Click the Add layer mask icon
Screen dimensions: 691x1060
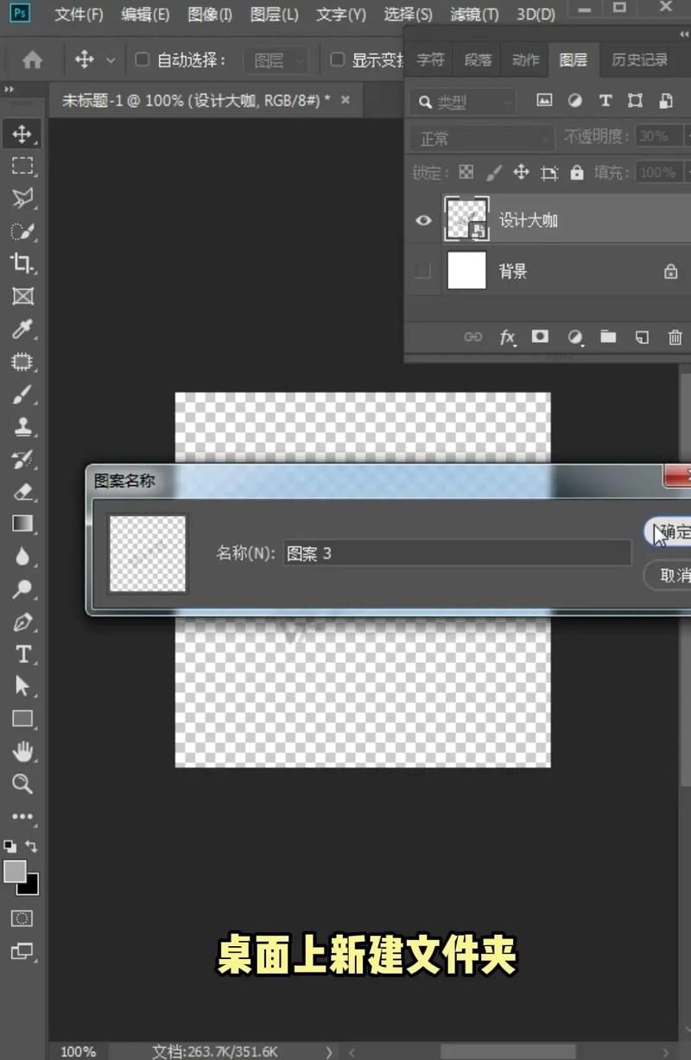(x=540, y=337)
